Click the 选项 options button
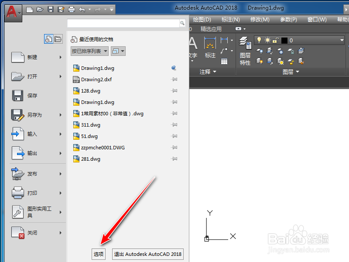The width and height of the screenshot is (349, 262). click(99, 254)
